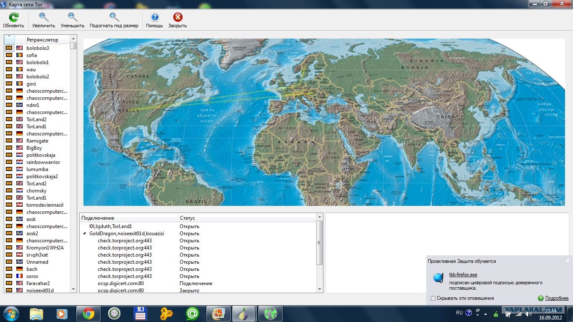Click the volume icon in system tray
Viewport: 573px width, 322px height.
[x=528, y=314]
